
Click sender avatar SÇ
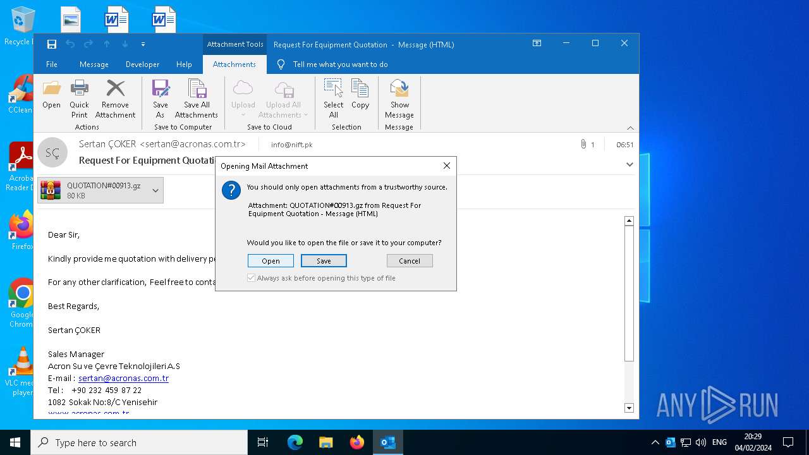tap(52, 153)
